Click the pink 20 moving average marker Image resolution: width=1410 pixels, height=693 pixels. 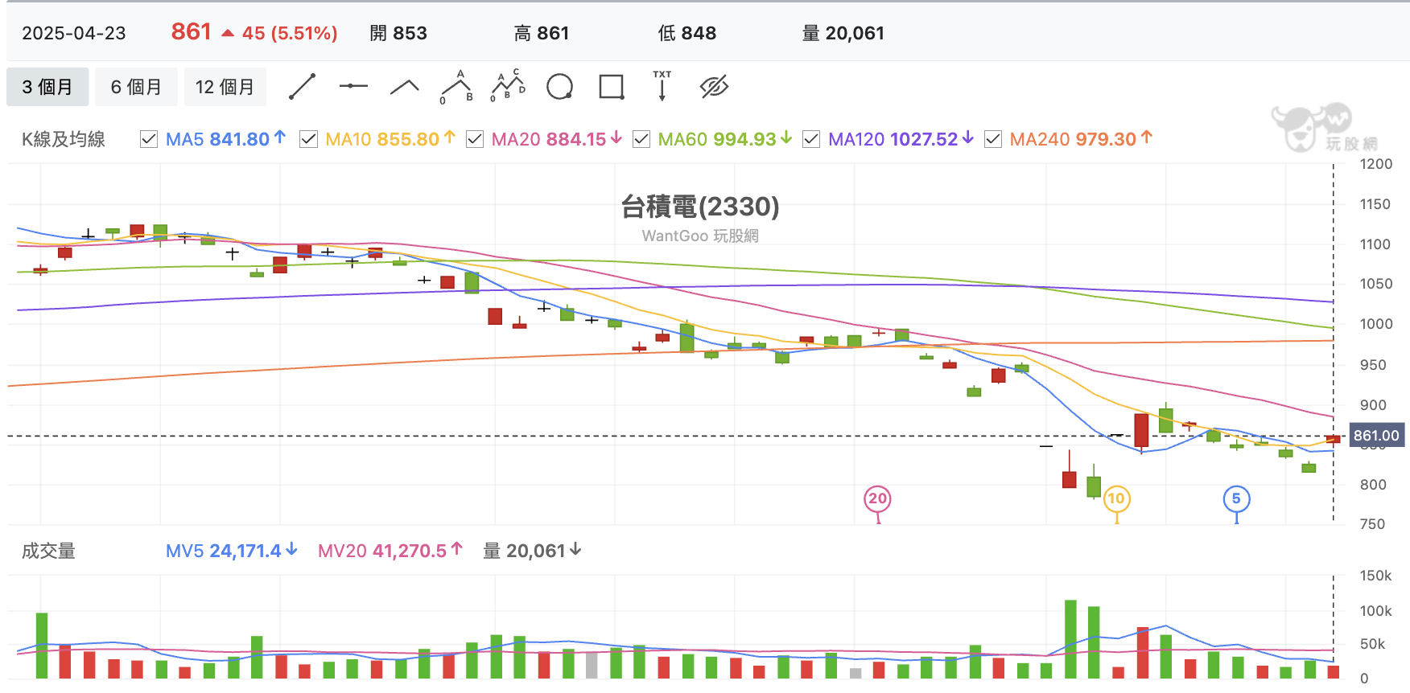point(877,498)
